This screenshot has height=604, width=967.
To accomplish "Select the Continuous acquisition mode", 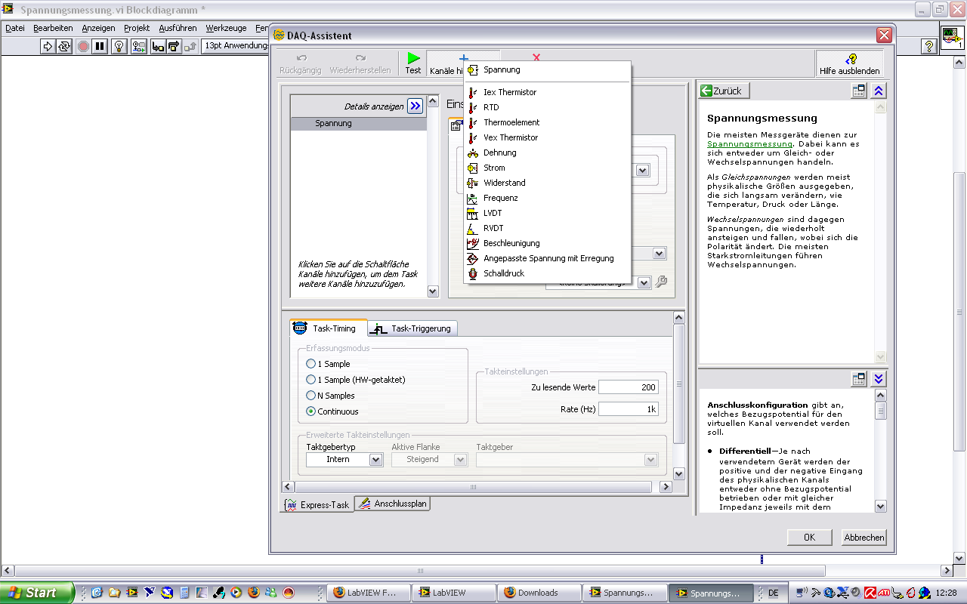I will tap(310, 411).
